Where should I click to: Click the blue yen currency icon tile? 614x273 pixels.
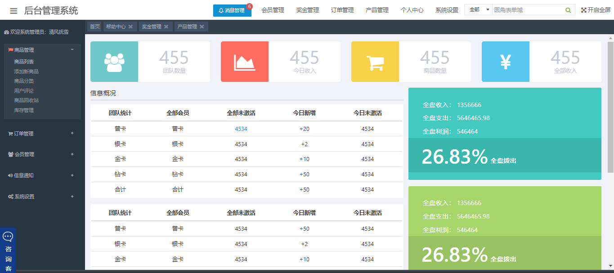click(506, 62)
